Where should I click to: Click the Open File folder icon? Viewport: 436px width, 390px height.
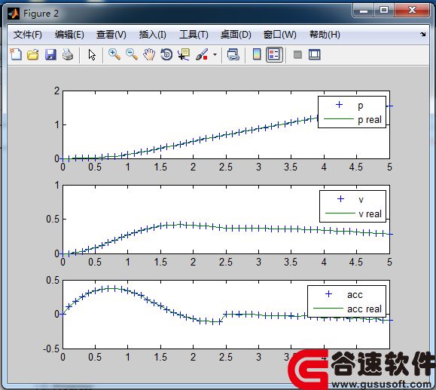coord(33,54)
